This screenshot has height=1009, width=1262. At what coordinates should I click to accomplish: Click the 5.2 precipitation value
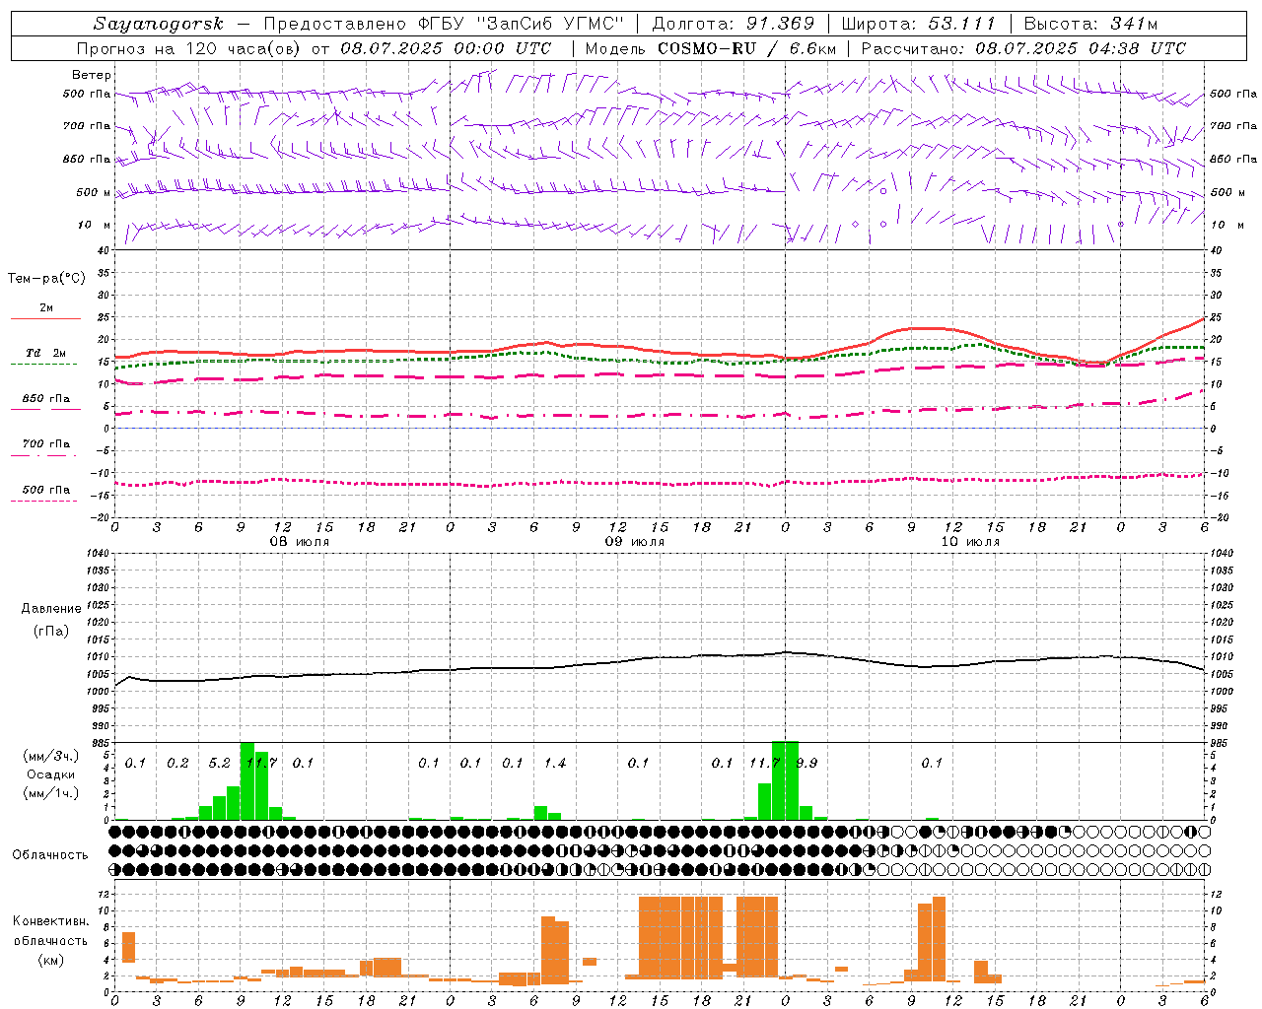[219, 764]
